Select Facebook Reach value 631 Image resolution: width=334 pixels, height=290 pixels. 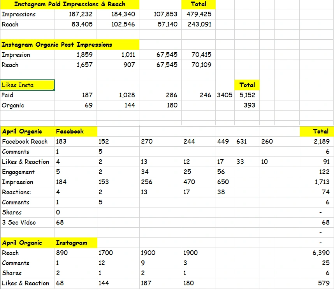(247, 141)
